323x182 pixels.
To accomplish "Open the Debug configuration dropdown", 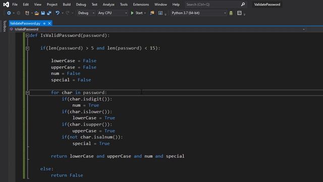I will [x=86, y=13].
